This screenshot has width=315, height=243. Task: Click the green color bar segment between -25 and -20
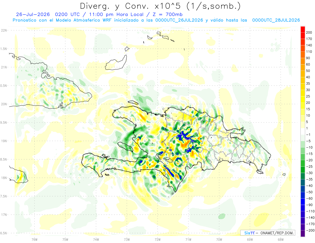tap(303, 163)
